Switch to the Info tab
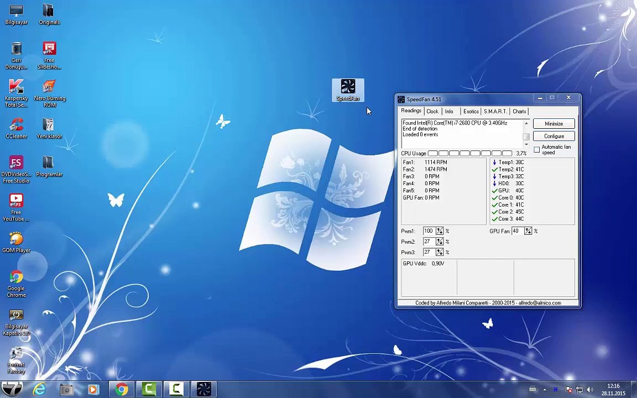637x398 pixels. pyautogui.click(x=449, y=111)
